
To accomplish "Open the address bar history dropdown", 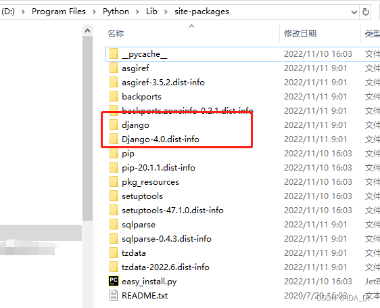I will [x=354, y=12].
